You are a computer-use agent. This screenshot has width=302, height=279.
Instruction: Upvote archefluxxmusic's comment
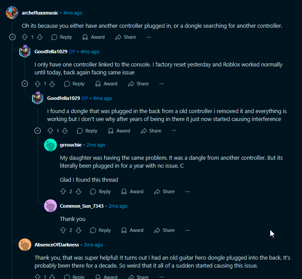pos(25,37)
